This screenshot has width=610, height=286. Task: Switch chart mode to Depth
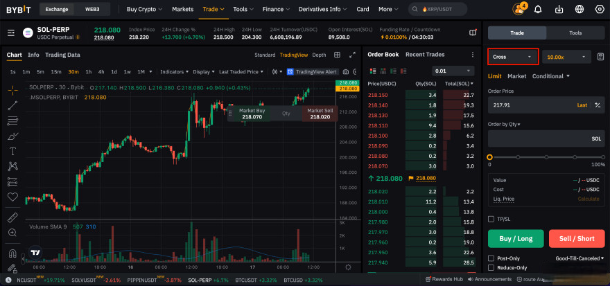pos(319,55)
